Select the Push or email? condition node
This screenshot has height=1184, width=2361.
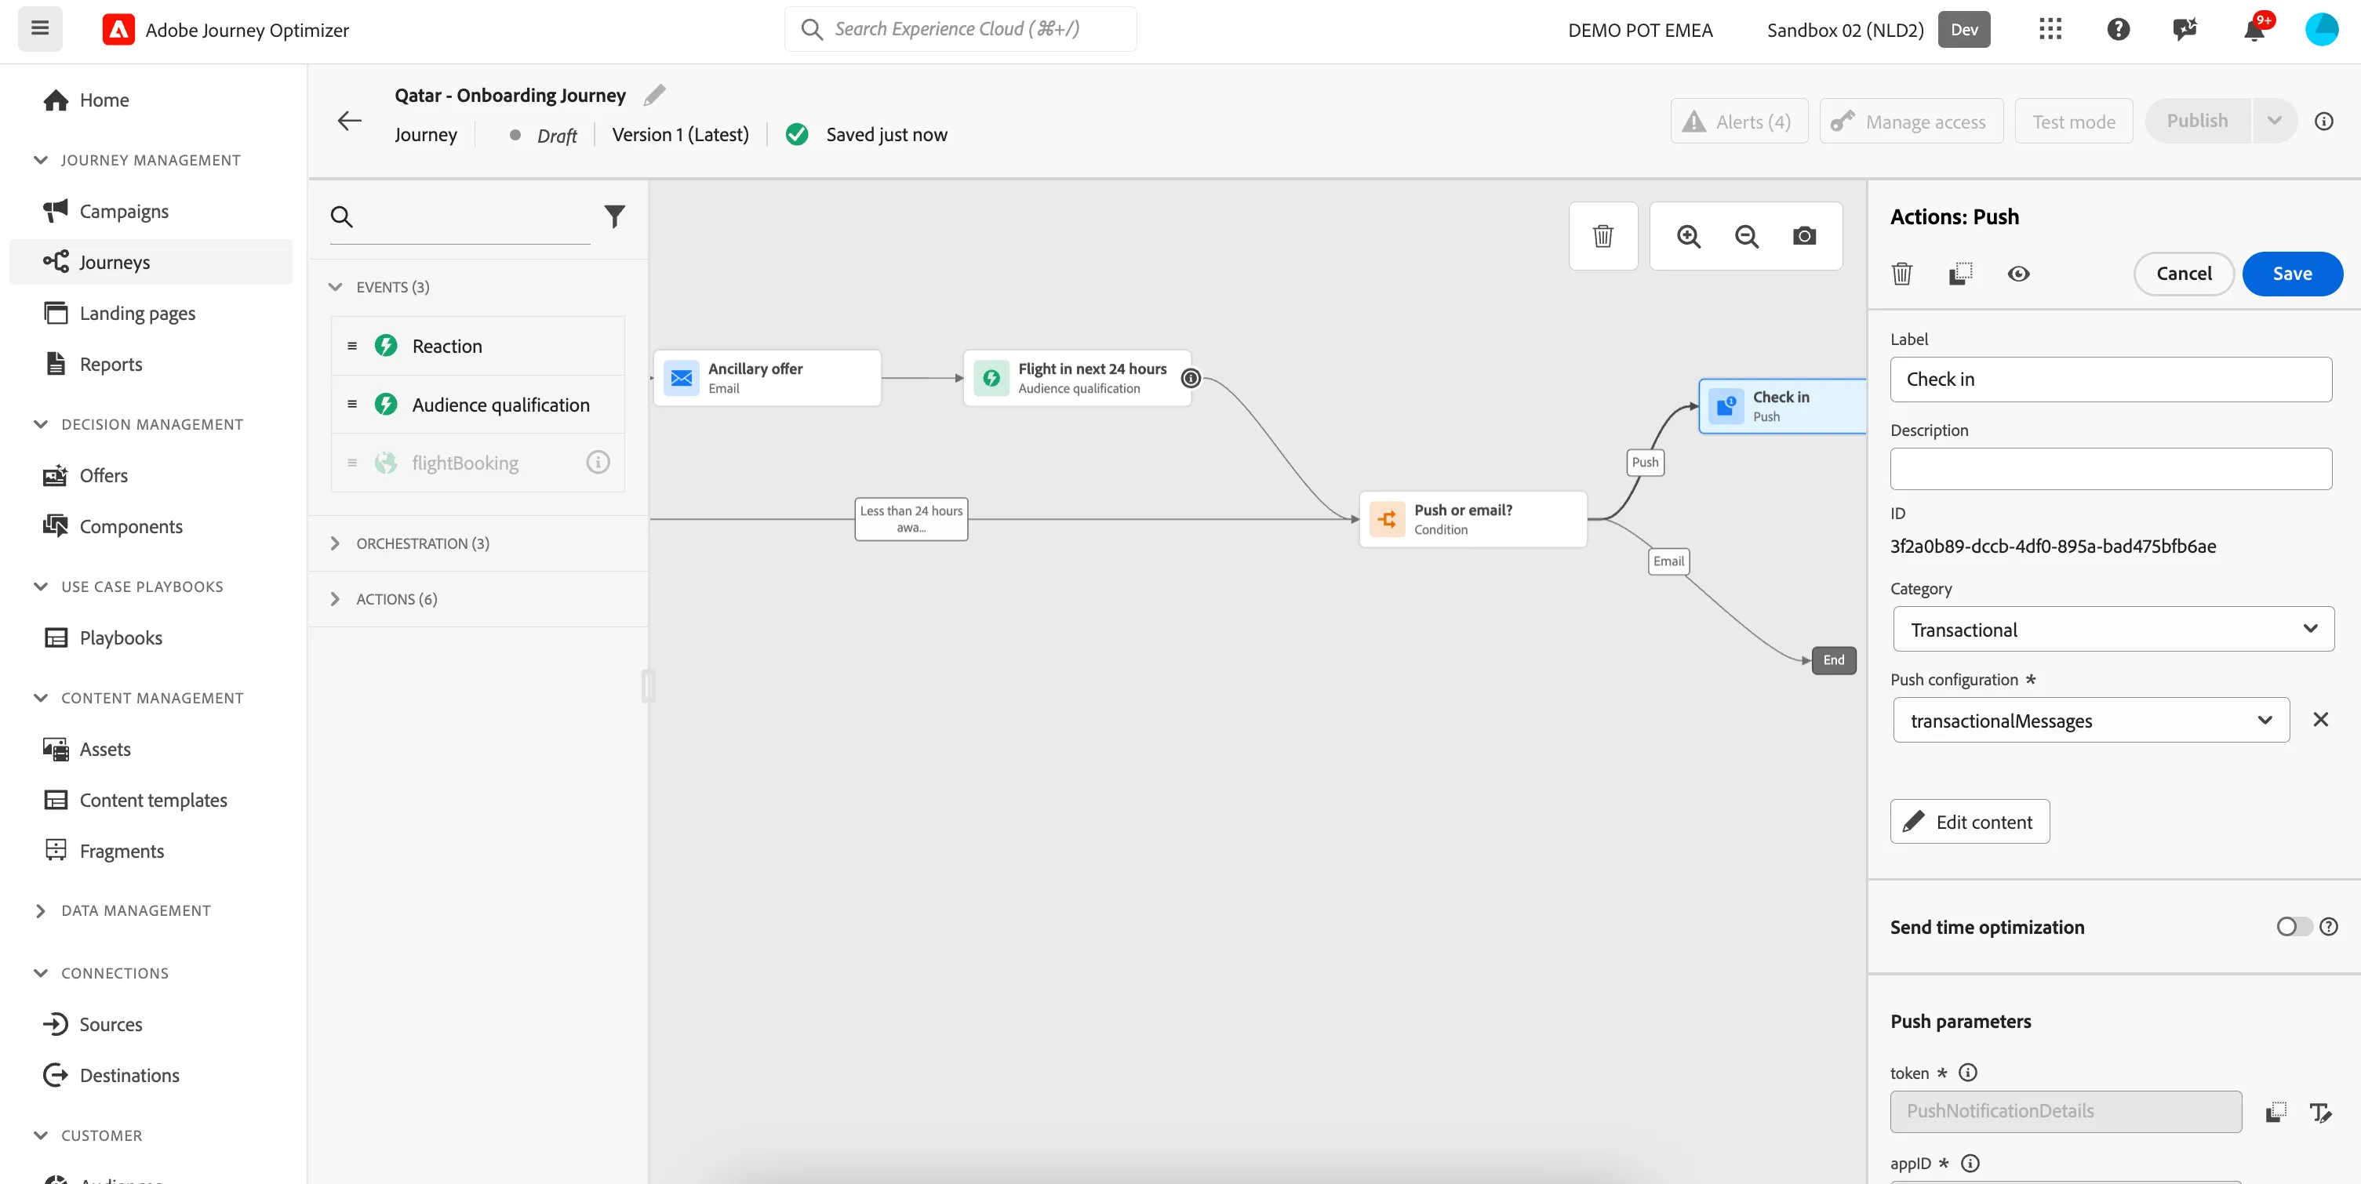pyautogui.click(x=1472, y=519)
